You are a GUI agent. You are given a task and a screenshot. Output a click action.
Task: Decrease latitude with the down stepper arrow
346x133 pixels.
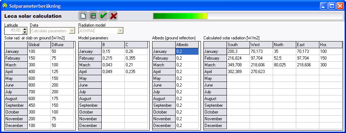(x=25, y=32)
